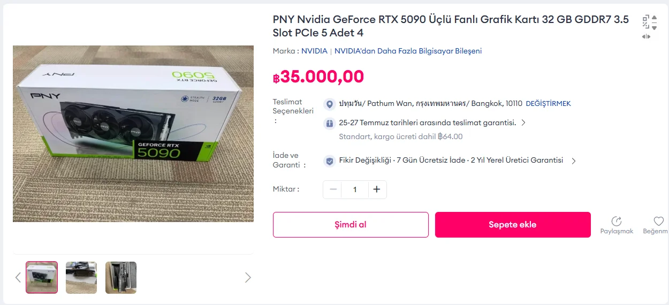The height and width of the screenshot is (305, 669).
Task: Click the delivery guarantee package icon
Action: coord(329,123)
